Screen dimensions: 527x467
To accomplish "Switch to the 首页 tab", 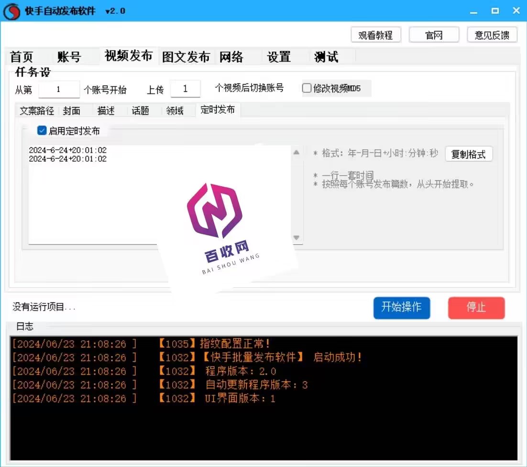I will click(x=22, y=56).
